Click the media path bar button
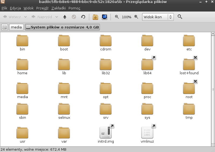Screen dimensions: 215x152 (x=16, y=27)
